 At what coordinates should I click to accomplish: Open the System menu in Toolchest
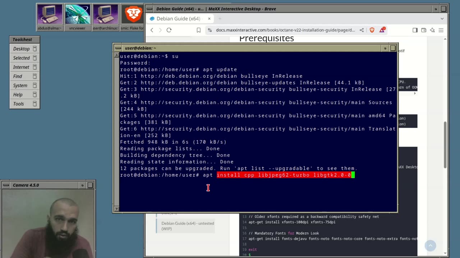tap(24, 85)
